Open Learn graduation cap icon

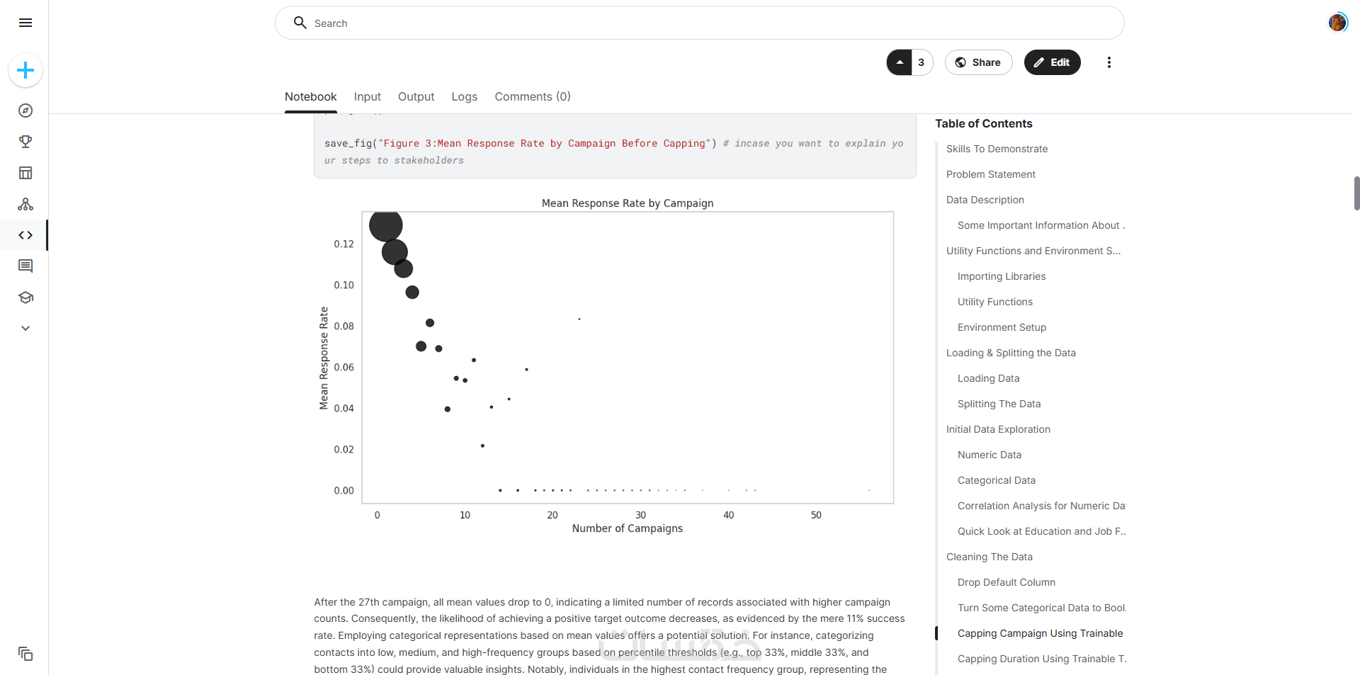[x=25, y=297]
